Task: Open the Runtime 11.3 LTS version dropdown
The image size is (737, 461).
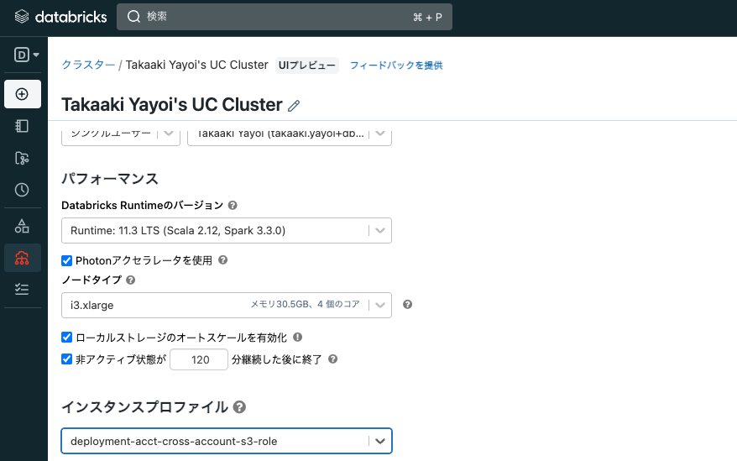Action: [227, 230]
